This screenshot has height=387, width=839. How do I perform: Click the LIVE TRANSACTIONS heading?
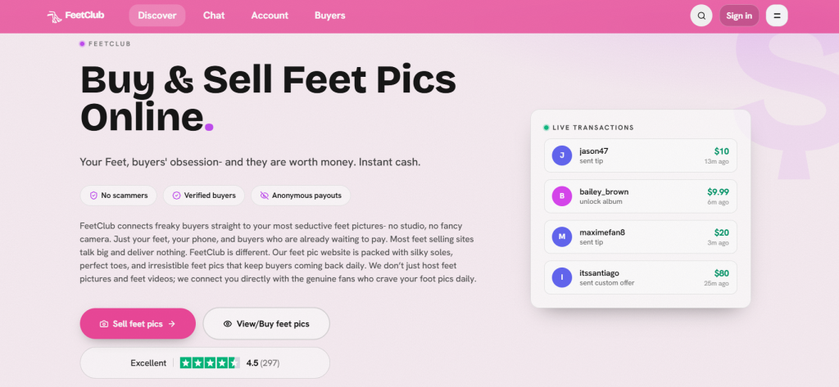(x=593, y=128)
